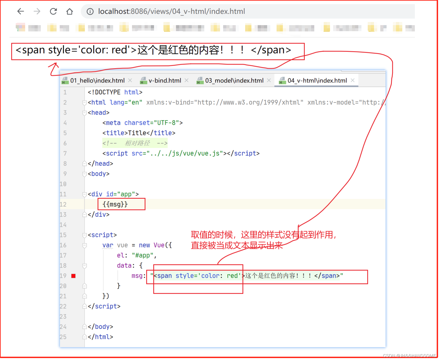Screen dimensions: 440x360
Task: Click the msg span string on line 19
Action: pyautogui.click(x=246, y=276)
